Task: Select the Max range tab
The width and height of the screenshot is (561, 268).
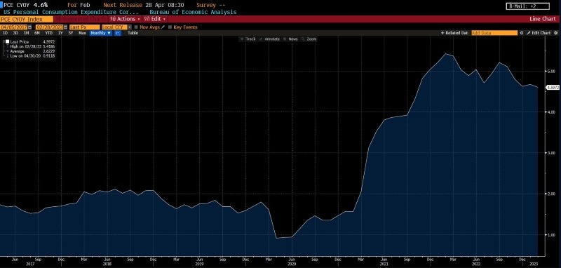Action: [x=82, y=33]
